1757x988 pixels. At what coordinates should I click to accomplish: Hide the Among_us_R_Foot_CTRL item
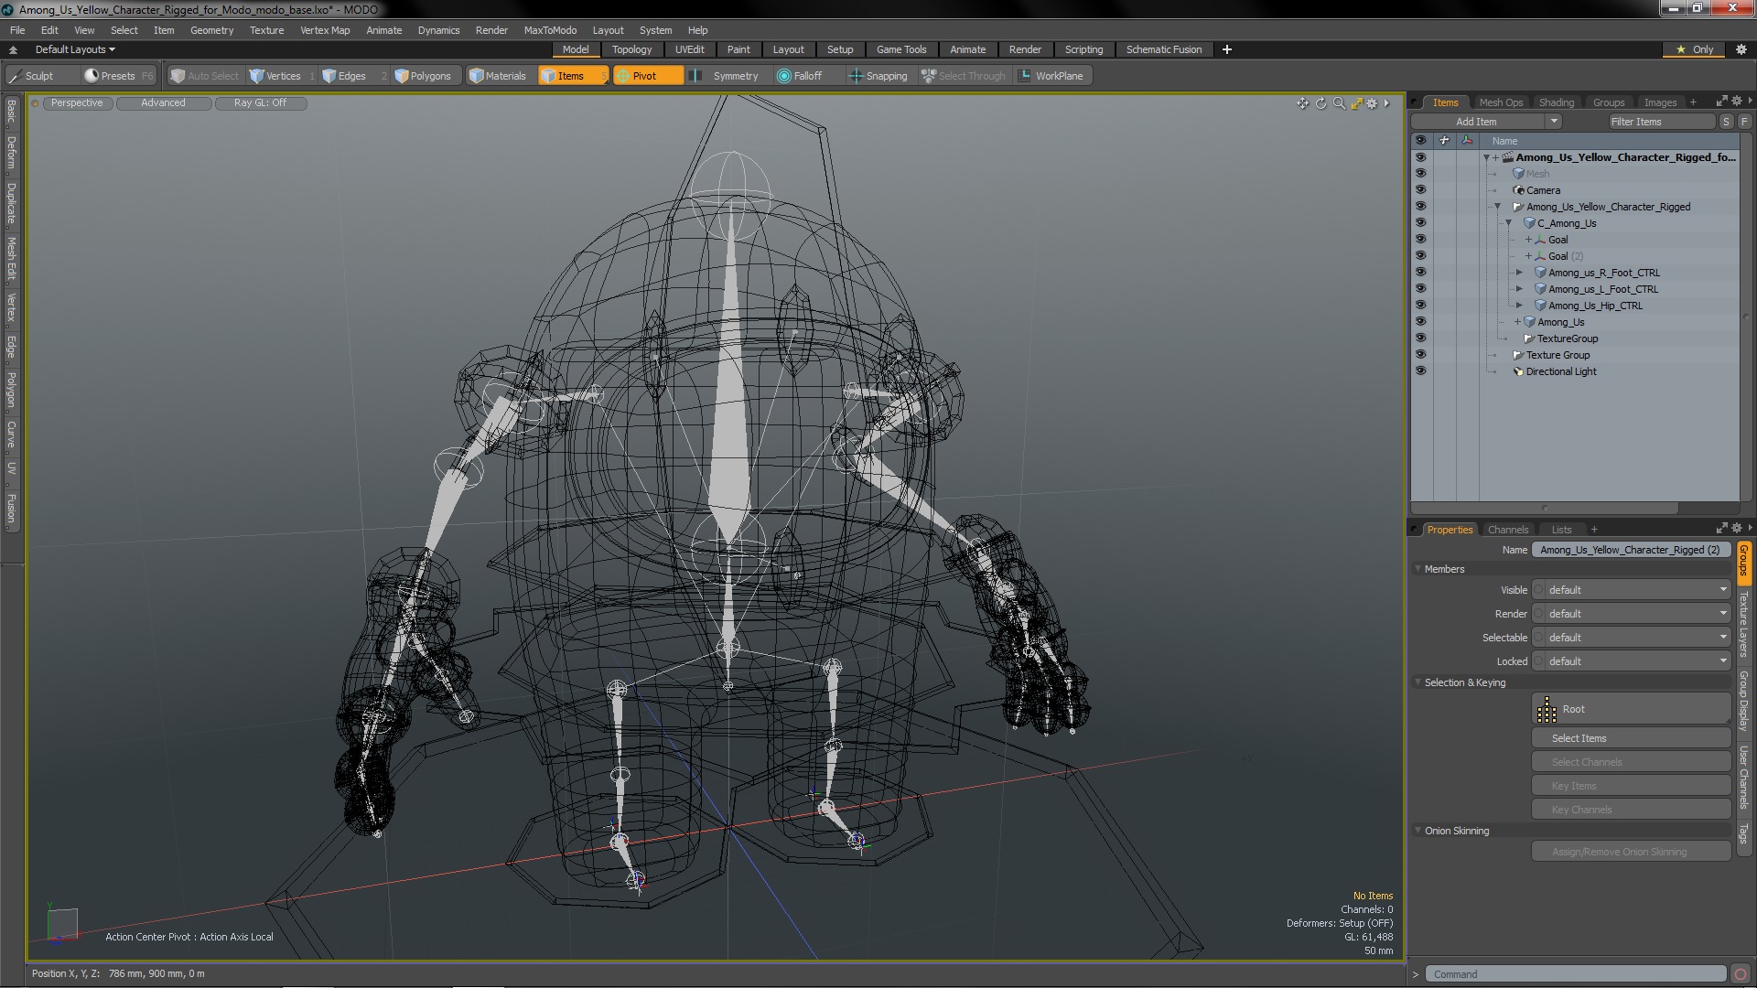pyautogui.click(x=1420, y=273)
